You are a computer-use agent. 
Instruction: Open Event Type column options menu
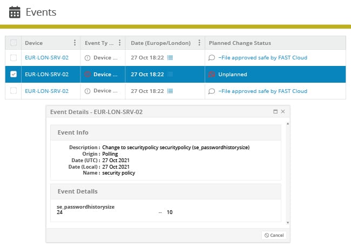120,43
